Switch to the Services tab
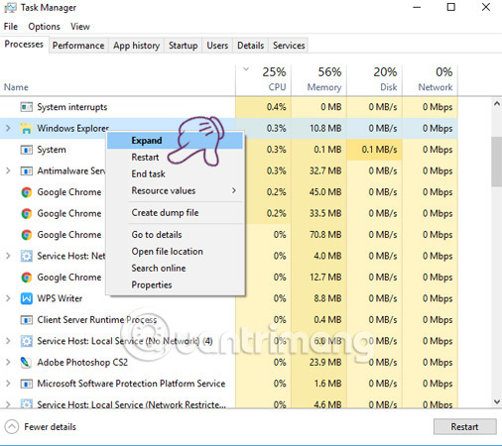 (289, 46)
